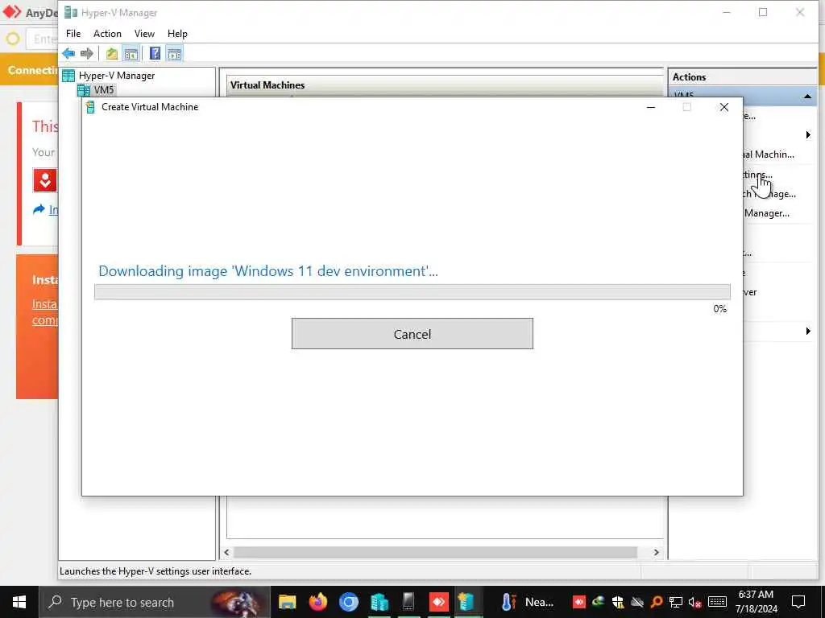Click the Help question mark toolbar icon
Screen dimensions: 825x618
pyautogui.click(x=155, y=54)
